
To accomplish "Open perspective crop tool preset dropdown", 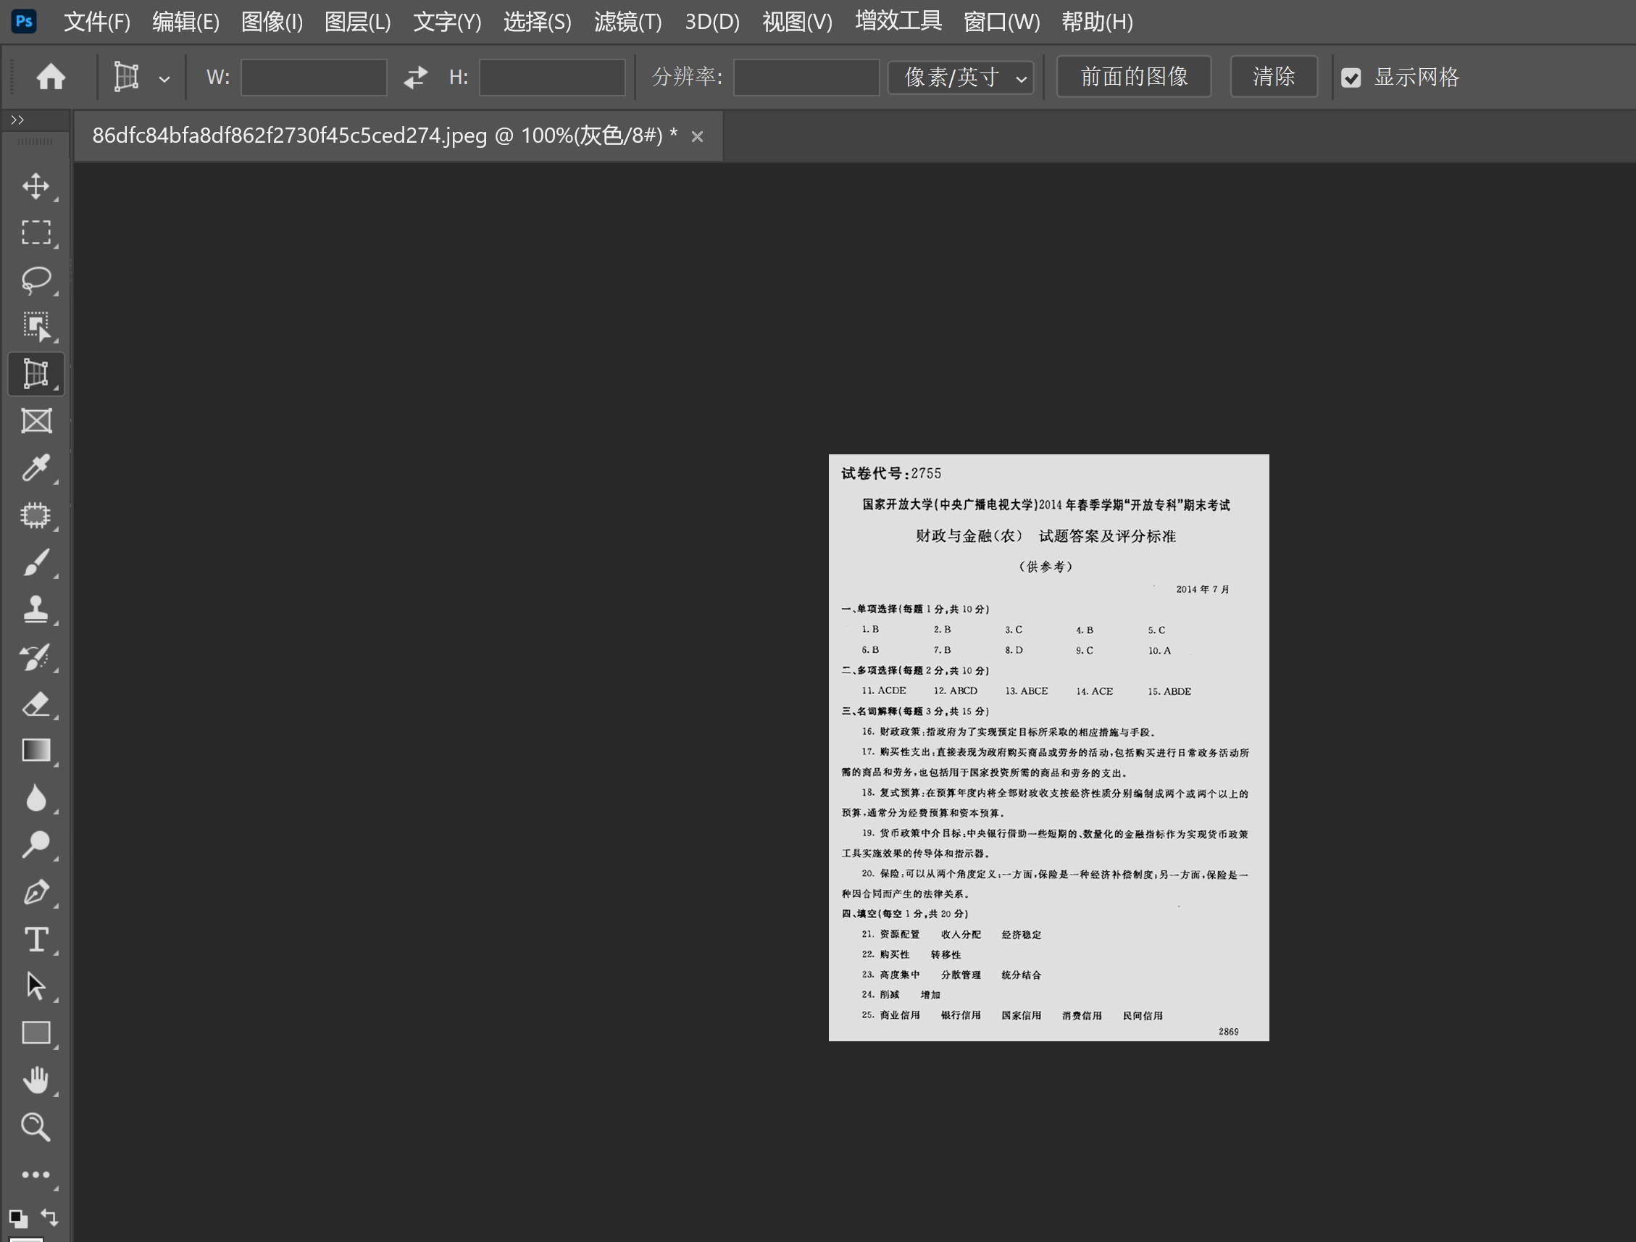I will coord(164,78).
